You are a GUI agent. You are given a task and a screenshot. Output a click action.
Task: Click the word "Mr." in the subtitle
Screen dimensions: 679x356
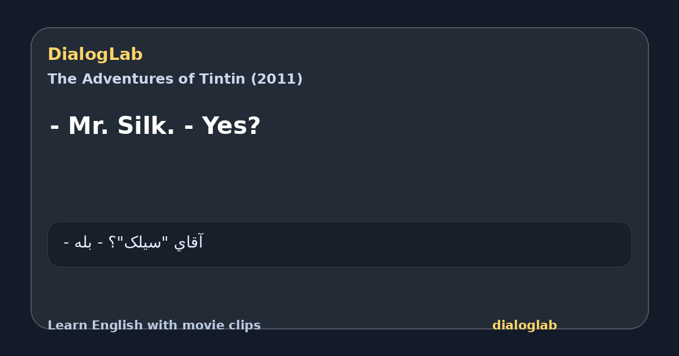[87, 126]
